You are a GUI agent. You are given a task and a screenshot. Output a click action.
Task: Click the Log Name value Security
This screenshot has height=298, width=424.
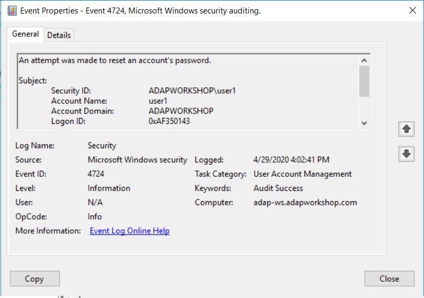pyautogui.click(x=102, y=145)
